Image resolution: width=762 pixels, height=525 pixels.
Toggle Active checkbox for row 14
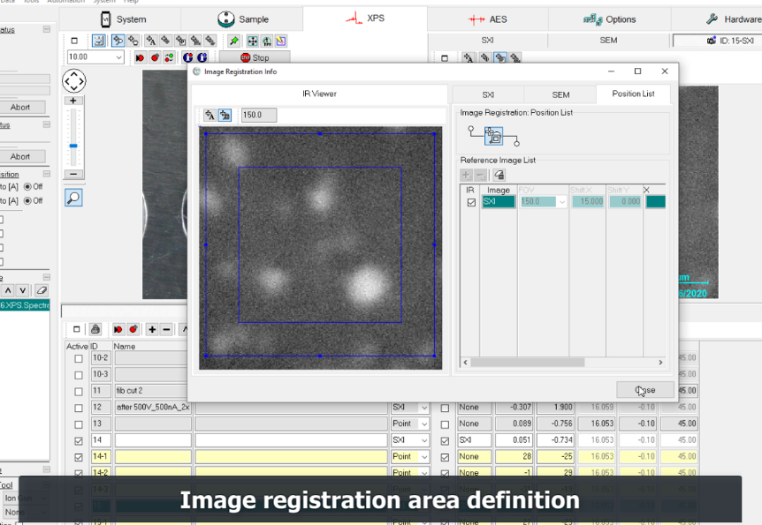pyautogui.click(x=79, y=441)
